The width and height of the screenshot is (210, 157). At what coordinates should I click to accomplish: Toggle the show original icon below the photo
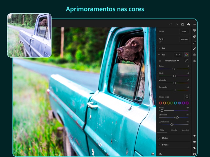coord(153,154)
